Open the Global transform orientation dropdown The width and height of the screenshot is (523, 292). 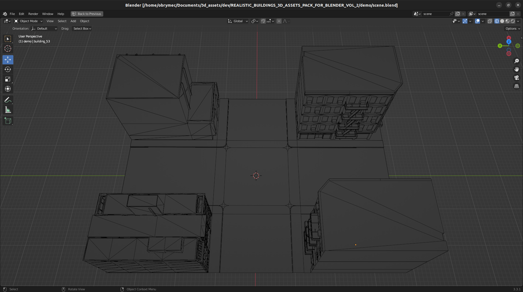coord(238,21)
